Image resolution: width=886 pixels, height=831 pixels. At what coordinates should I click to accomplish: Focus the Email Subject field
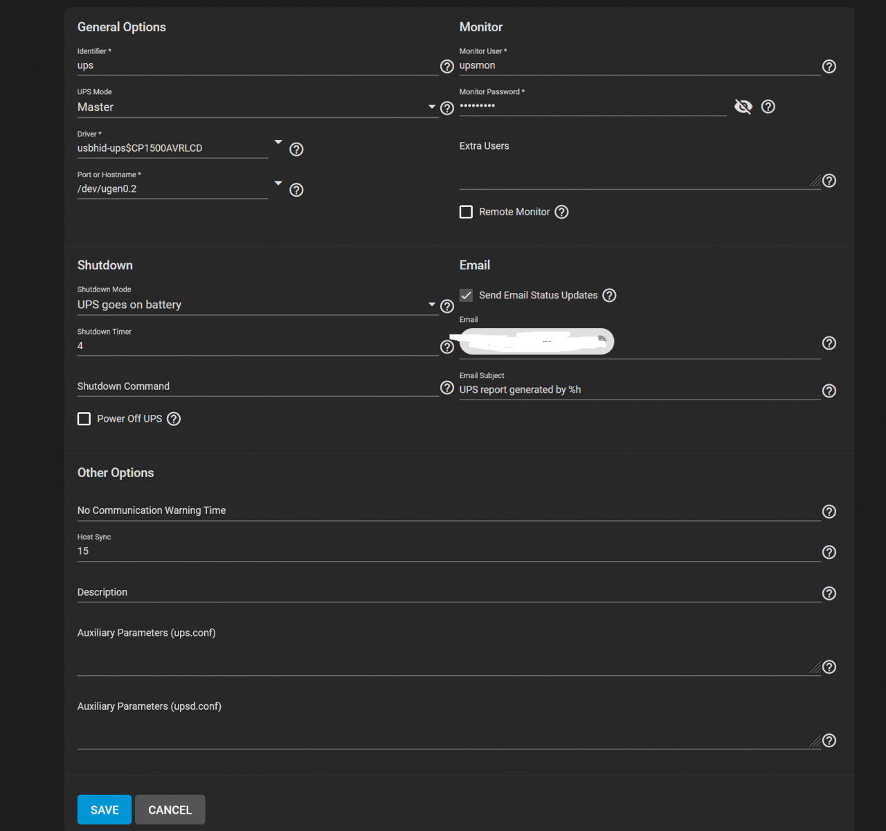coord(640,390)
